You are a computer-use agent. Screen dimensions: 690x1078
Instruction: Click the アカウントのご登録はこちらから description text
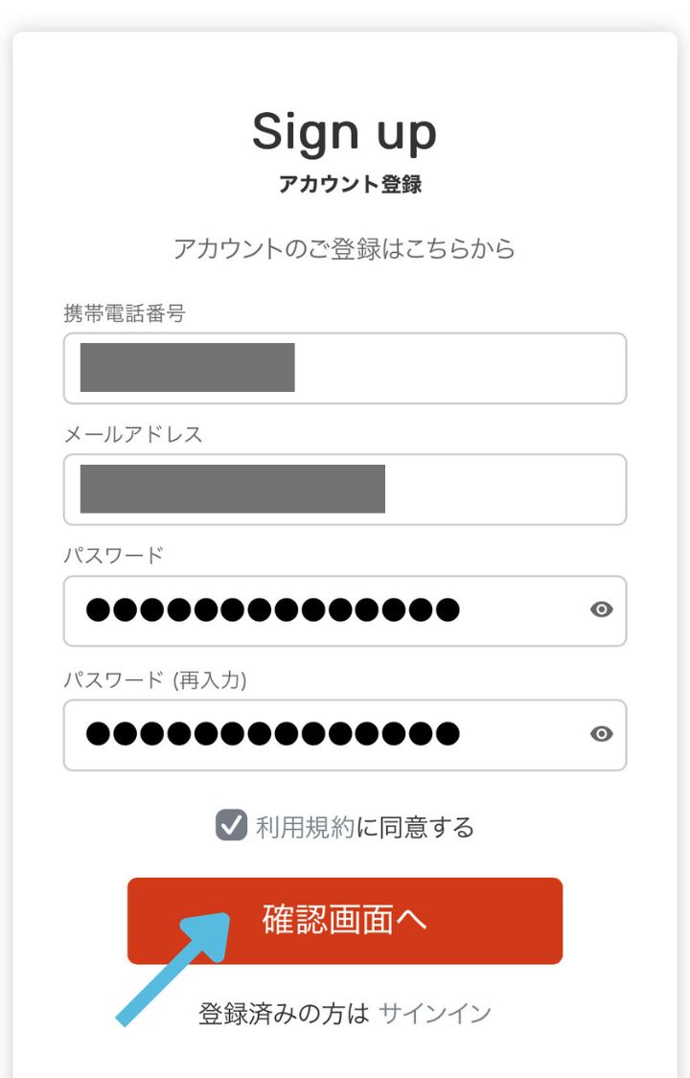344,249
